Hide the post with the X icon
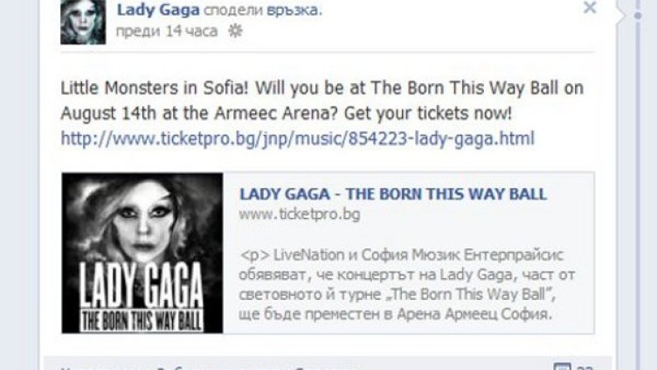The image size is (657, 370). click(x=590, y=7)
